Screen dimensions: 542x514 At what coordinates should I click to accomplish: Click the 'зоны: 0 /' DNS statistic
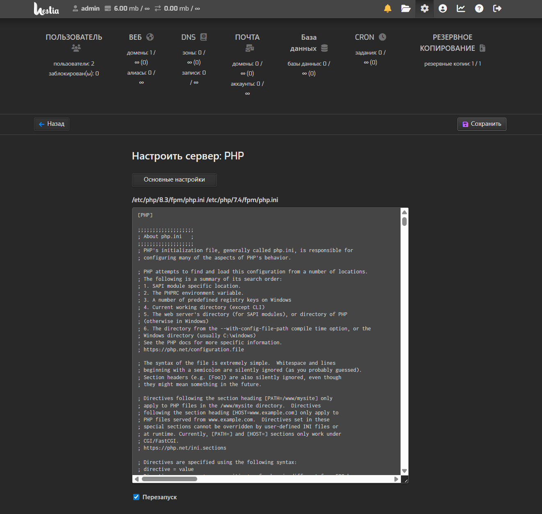tap(194, 52)
